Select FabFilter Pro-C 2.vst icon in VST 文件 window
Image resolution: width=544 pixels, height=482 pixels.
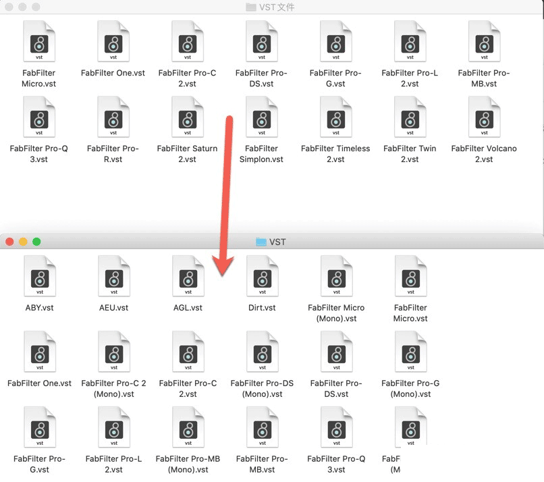188,41
